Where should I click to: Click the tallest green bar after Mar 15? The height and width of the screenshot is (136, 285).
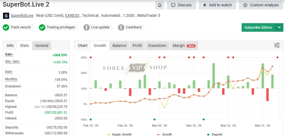213,76
